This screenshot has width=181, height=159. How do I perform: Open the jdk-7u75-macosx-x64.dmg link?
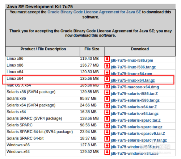coord(135,87)
